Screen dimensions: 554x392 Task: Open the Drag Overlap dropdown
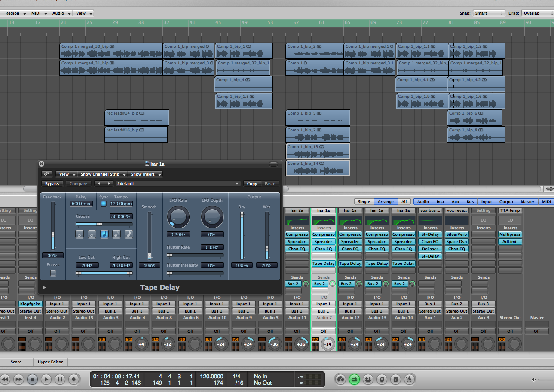(x=538, y=13)
